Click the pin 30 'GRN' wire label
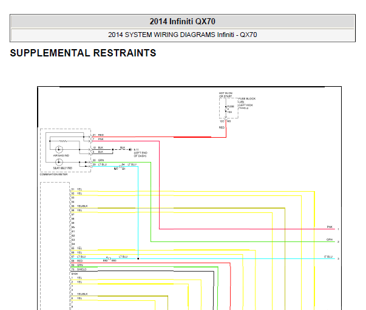Screen dimensions: 366x310 101,160
